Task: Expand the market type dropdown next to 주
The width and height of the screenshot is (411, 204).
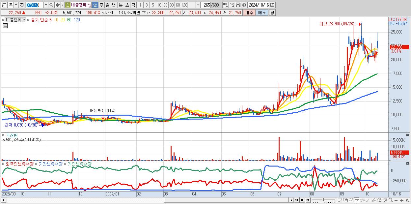Action: click(x=16, y=5)
